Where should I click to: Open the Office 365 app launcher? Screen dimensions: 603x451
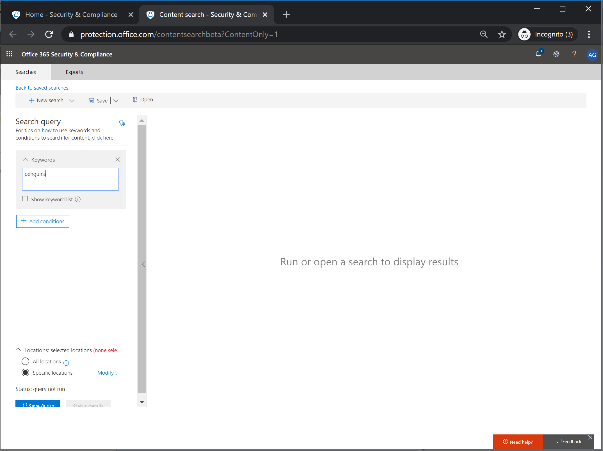pyautogui.click(x=9, y=54)
